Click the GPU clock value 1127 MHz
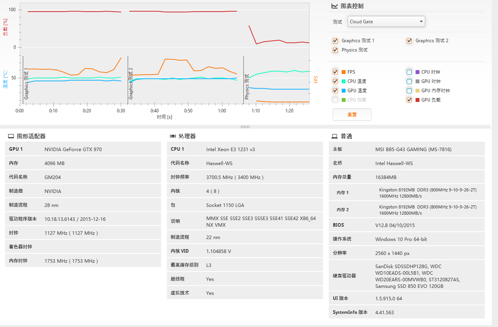Viewport: 498px width, 327px height. click(71, 233)
